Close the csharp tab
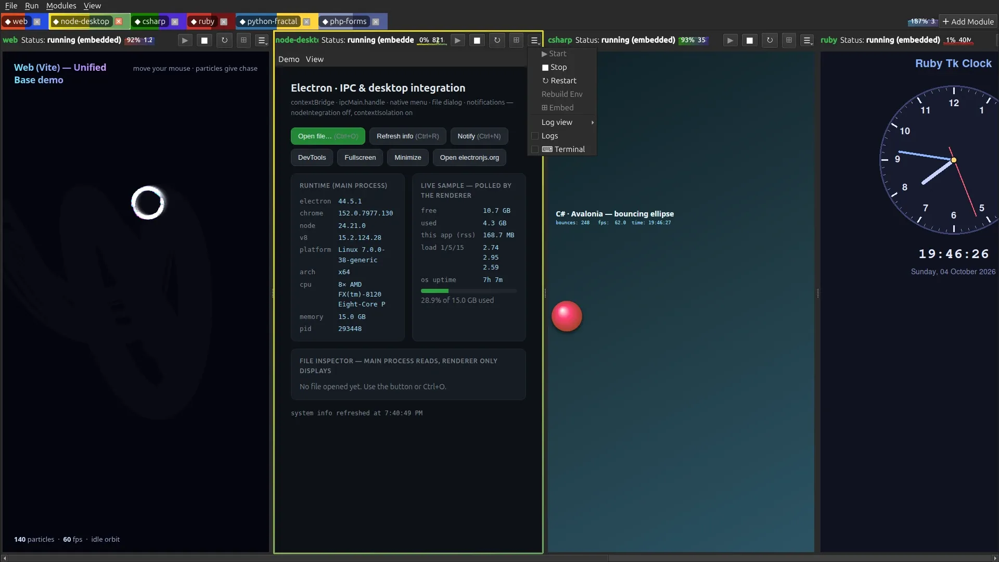The height and width of the screenshot is (562, 999). pos(175,21)
